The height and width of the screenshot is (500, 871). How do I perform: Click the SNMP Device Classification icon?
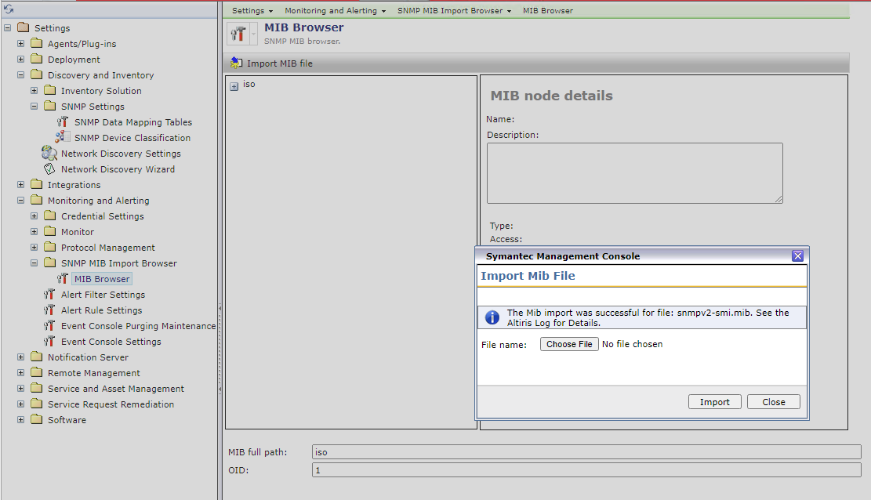tap(63, 138)
